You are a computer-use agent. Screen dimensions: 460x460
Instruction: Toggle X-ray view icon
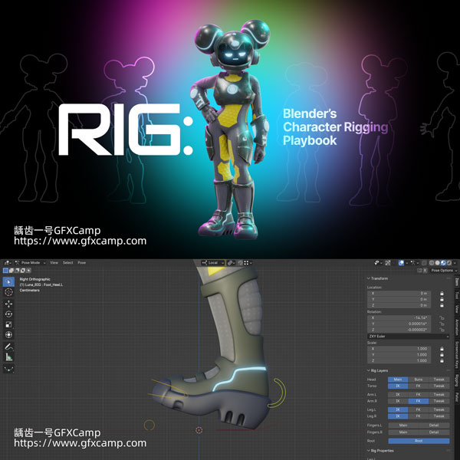pos(424,263)
